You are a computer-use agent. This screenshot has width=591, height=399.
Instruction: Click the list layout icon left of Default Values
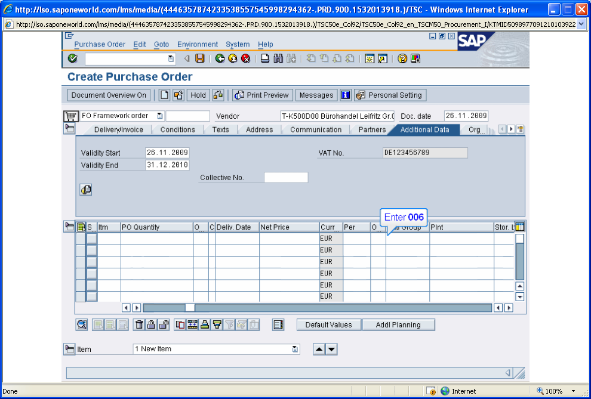pyautogui.click(x=278, y=325)
